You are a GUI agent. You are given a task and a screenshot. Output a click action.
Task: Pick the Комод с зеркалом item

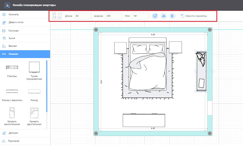[12, 91]
